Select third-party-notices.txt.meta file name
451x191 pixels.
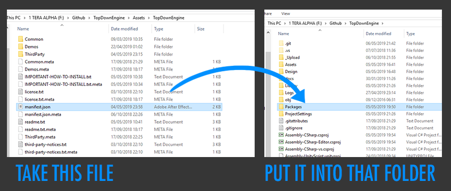click(51, 152)
